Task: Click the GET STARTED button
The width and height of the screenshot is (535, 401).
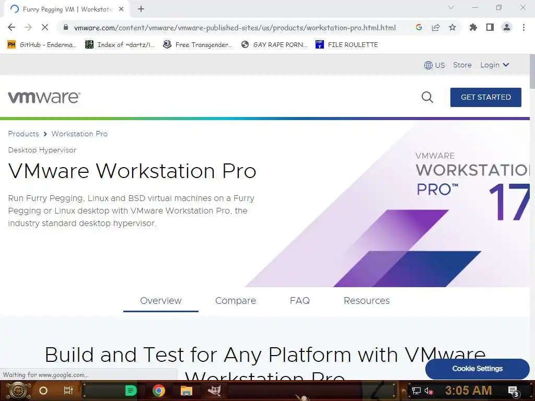Action: click(485, 97)
